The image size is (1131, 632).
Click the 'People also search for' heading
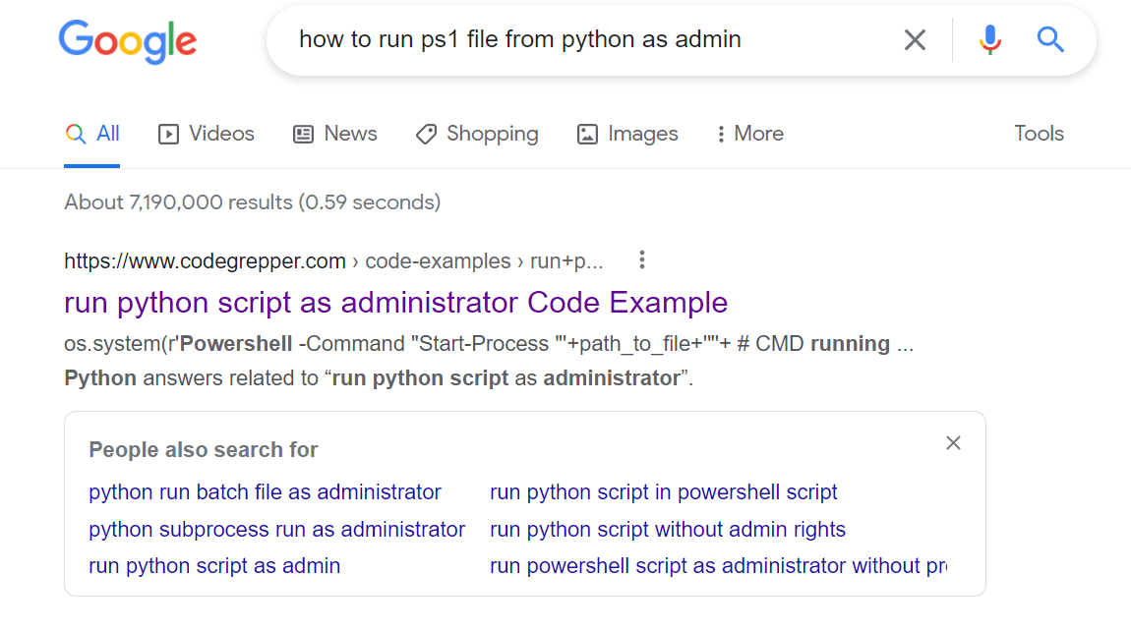tap(204, 450)
